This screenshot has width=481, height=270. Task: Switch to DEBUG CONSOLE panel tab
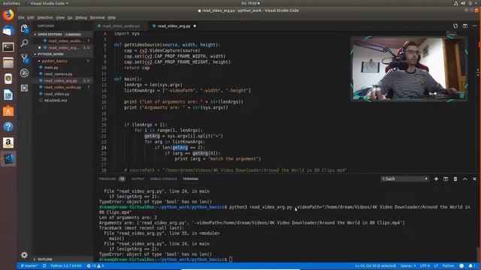tap(164, 178)
